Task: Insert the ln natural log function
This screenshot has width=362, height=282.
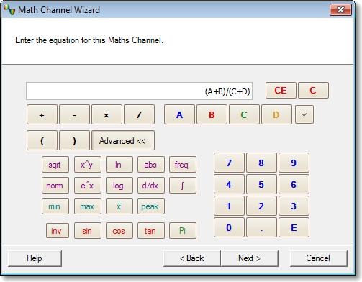Action: click(119, 165)
